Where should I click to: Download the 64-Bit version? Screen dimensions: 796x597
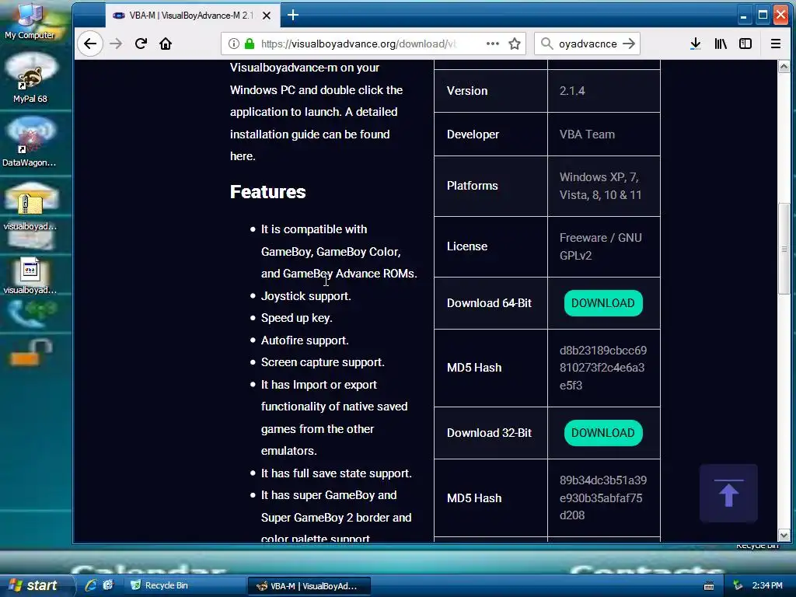pos(603,303)
